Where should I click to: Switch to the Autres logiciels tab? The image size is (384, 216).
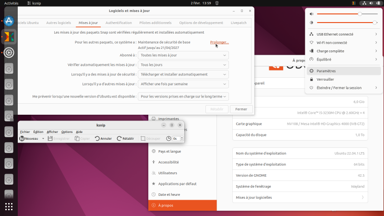point(59,23)
